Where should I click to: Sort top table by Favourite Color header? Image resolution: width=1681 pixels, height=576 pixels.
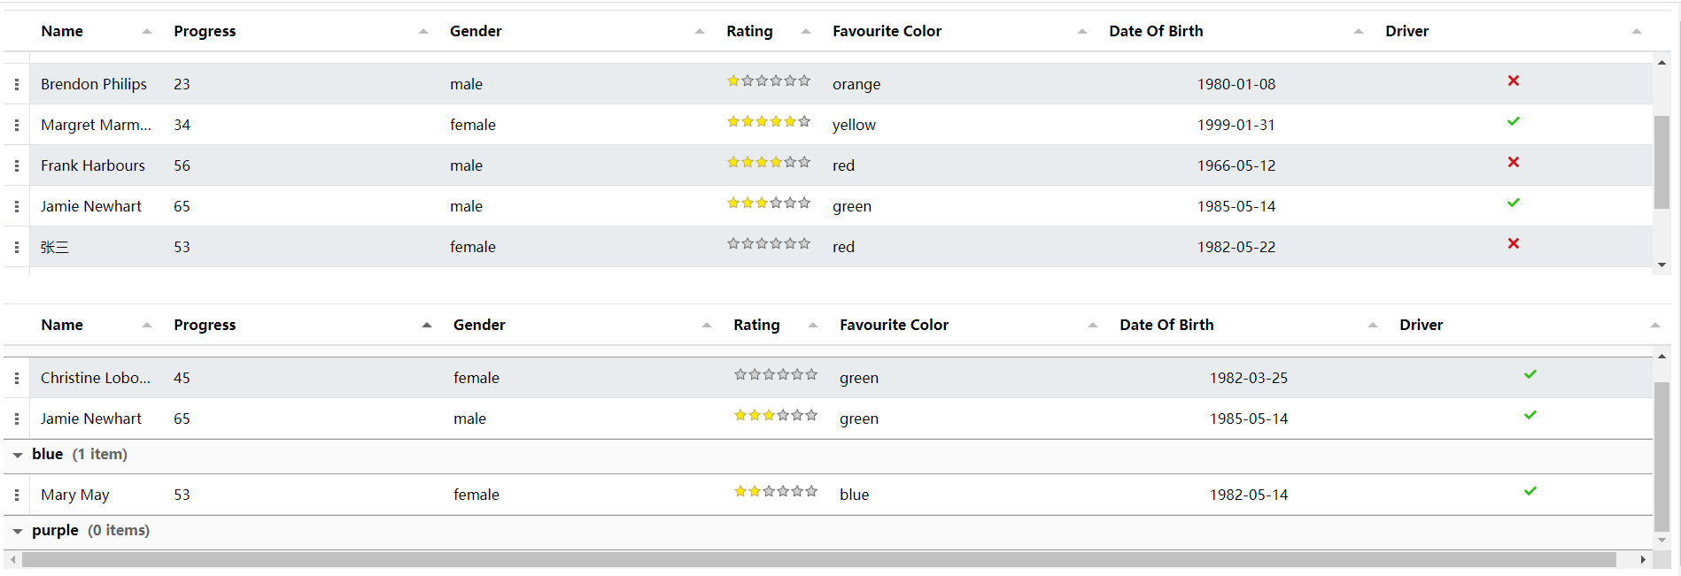point(887,31)
